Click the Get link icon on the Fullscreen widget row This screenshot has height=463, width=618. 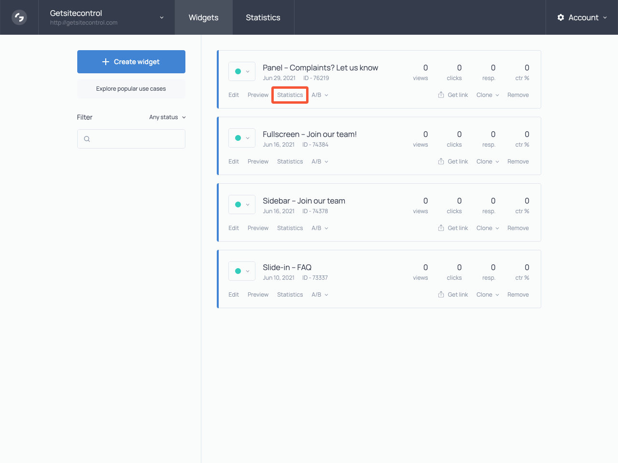[441, 161]
